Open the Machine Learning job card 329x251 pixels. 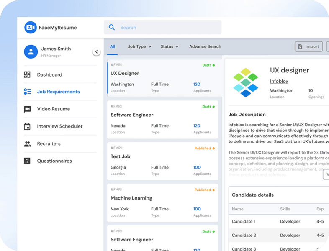coord(162,202)
